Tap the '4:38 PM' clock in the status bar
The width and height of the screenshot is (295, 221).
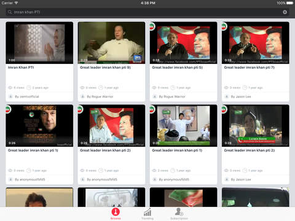[148, 3]
